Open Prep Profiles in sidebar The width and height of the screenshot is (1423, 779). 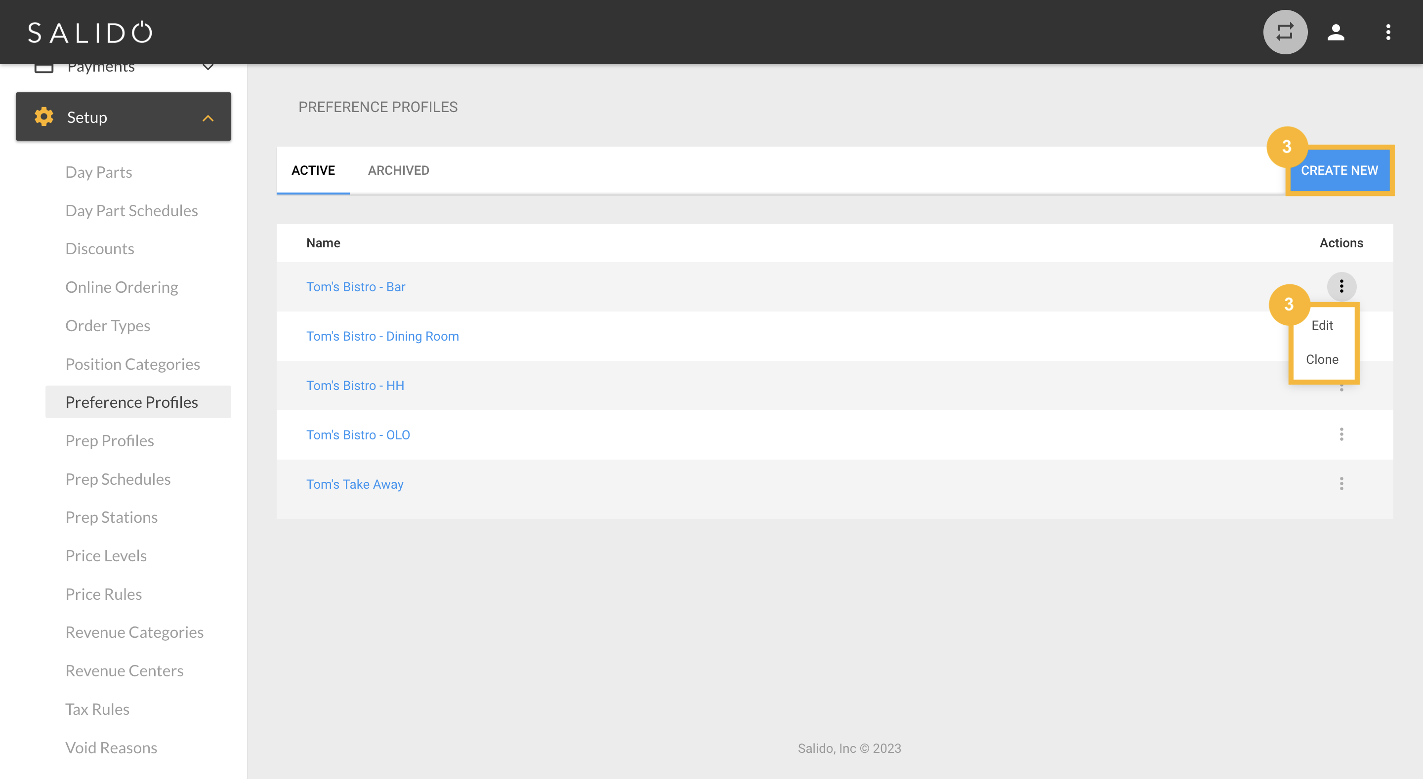tap(109, 440)
